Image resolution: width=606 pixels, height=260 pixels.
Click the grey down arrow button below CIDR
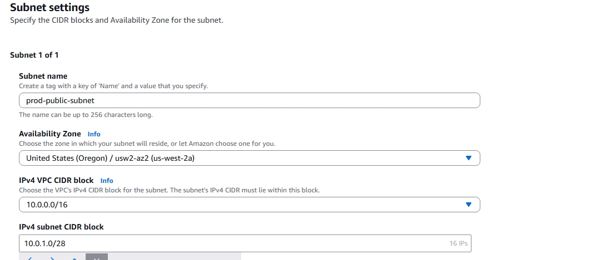click(97, 257)
